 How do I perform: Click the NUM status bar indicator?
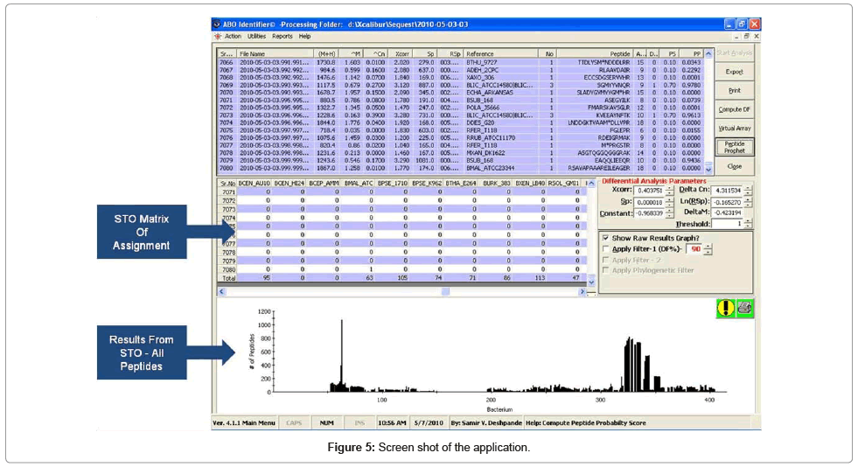click(327, 423)
